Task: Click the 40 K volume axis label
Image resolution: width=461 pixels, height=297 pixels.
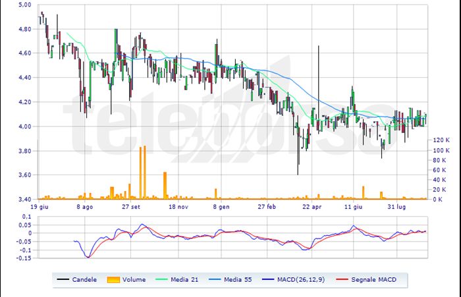Action: [x=440, y=180]
